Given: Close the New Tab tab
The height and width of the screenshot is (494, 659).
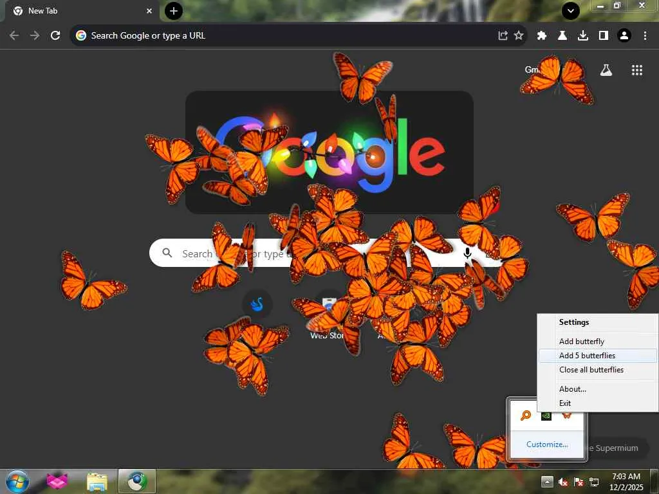Looking at the screenshot, I should [149, 11].
